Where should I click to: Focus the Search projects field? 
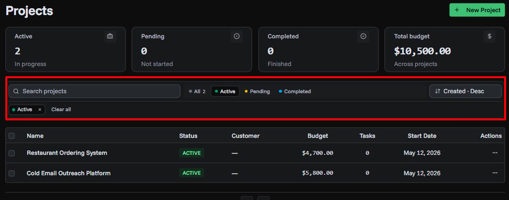94,91
